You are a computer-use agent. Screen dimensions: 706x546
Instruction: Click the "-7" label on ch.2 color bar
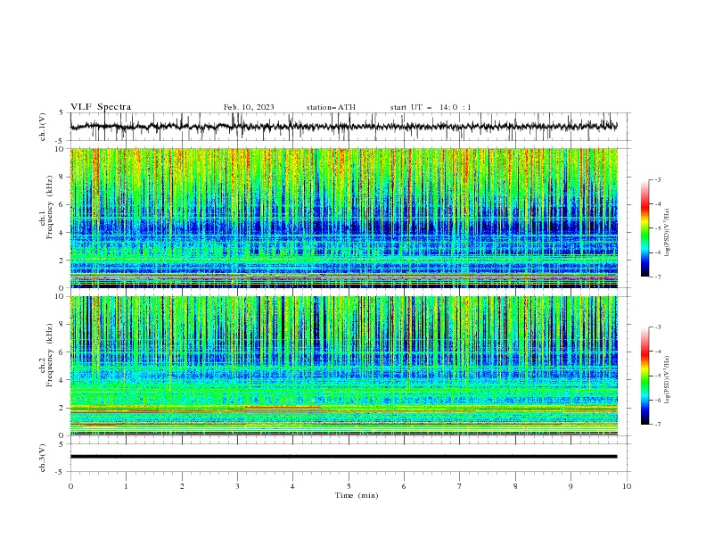tap(657, 424)
